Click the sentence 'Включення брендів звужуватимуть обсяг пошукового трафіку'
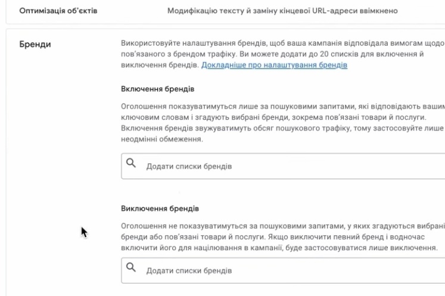This screenshot has width=445, height=296. tap(238, 130)
